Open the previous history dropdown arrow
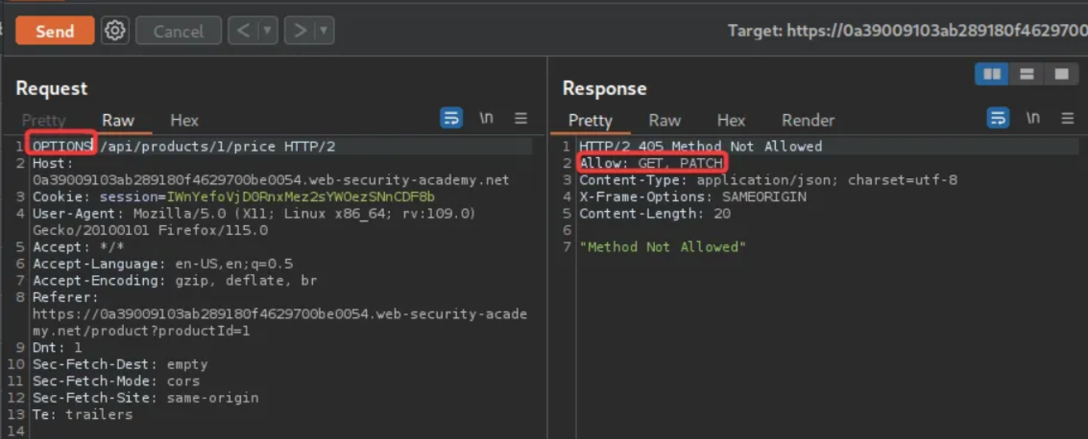Screen dimensions: 1088x439 click(268, 31)
